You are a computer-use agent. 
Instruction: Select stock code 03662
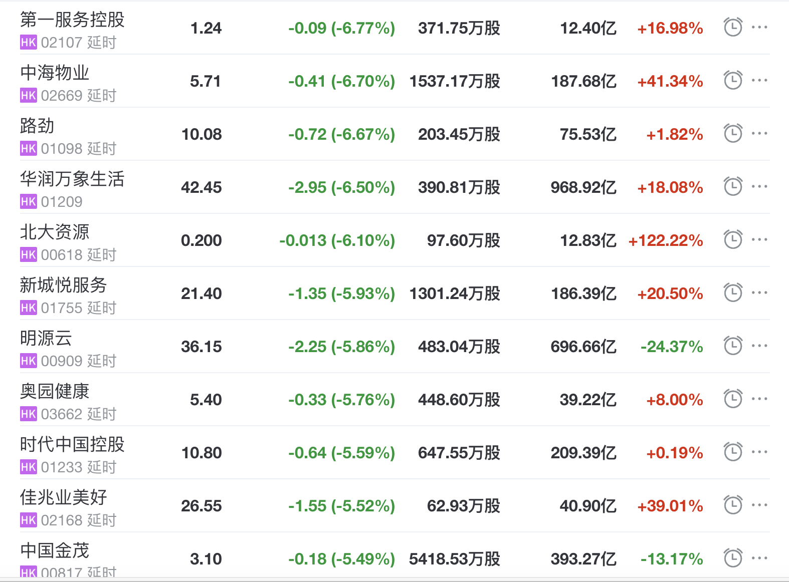62,414
